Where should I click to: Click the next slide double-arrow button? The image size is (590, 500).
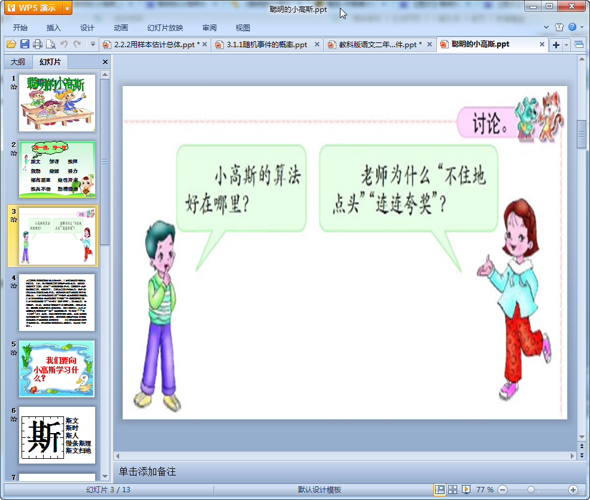click(582, 455)
